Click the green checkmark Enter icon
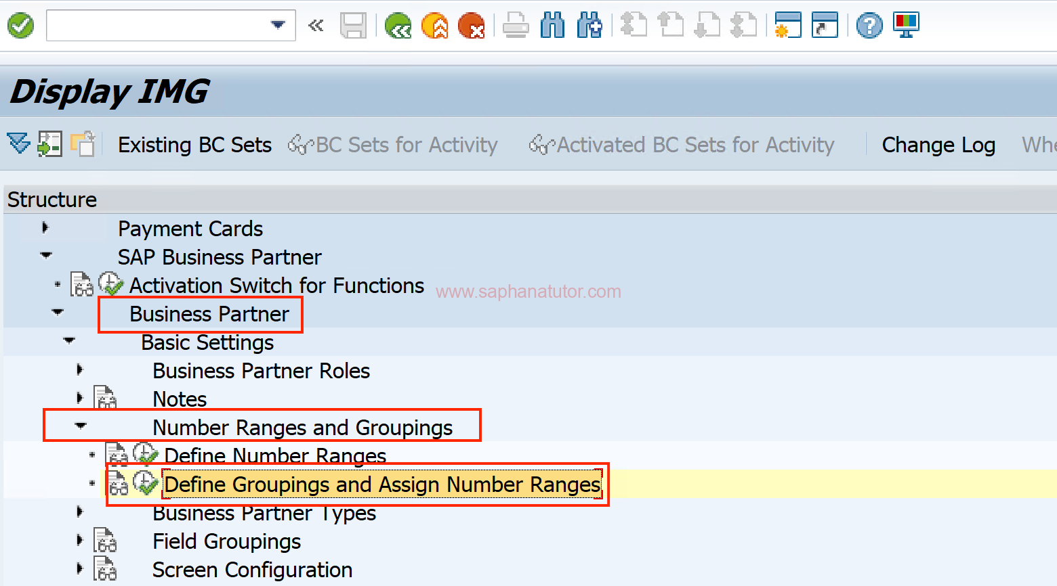This screenshot has height=586, width=1057. tap(20, 26)
